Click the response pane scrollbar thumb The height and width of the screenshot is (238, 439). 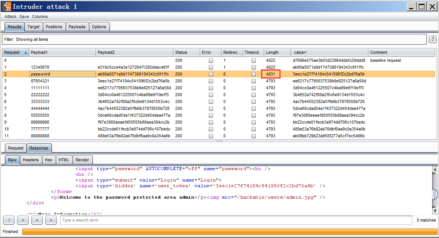coord(435,195)
